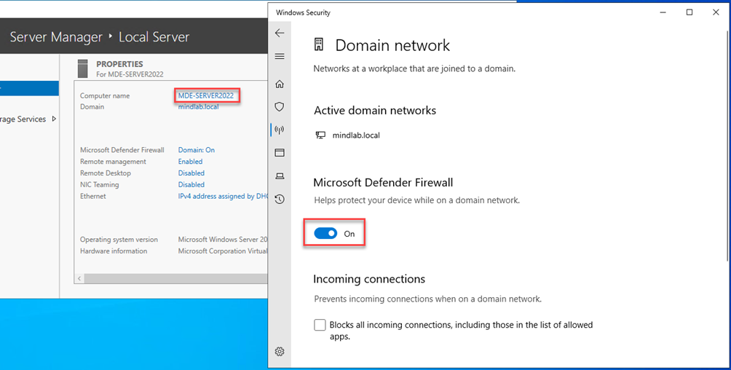
Task: Click the mindlab.local active domain network entry
Action: pos(348,135)
